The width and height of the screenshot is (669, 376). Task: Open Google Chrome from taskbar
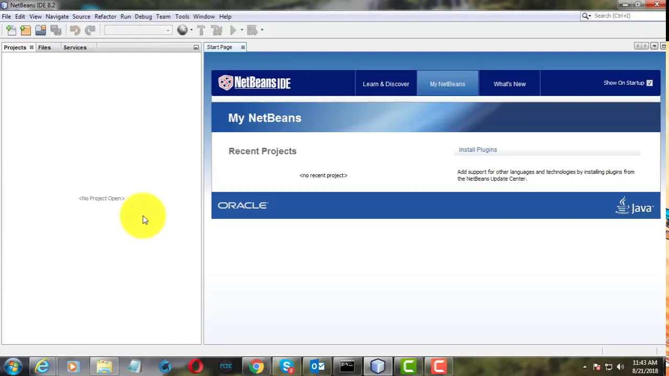click(x=256, y=366)
